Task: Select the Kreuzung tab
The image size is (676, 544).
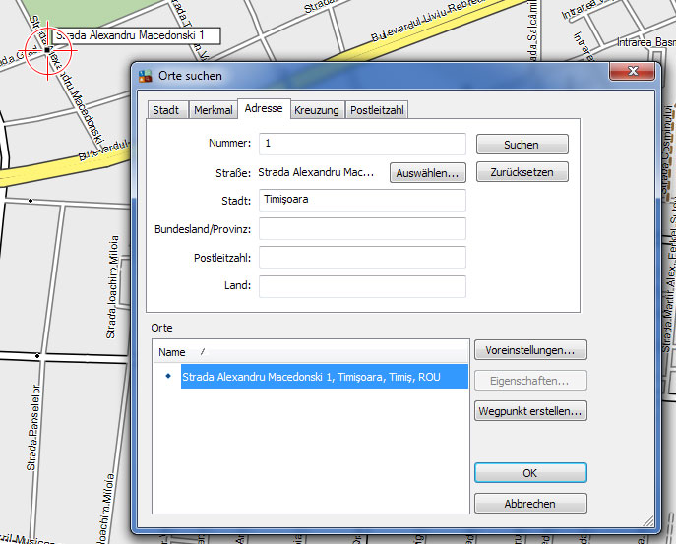Action: (x=316, y=110)
